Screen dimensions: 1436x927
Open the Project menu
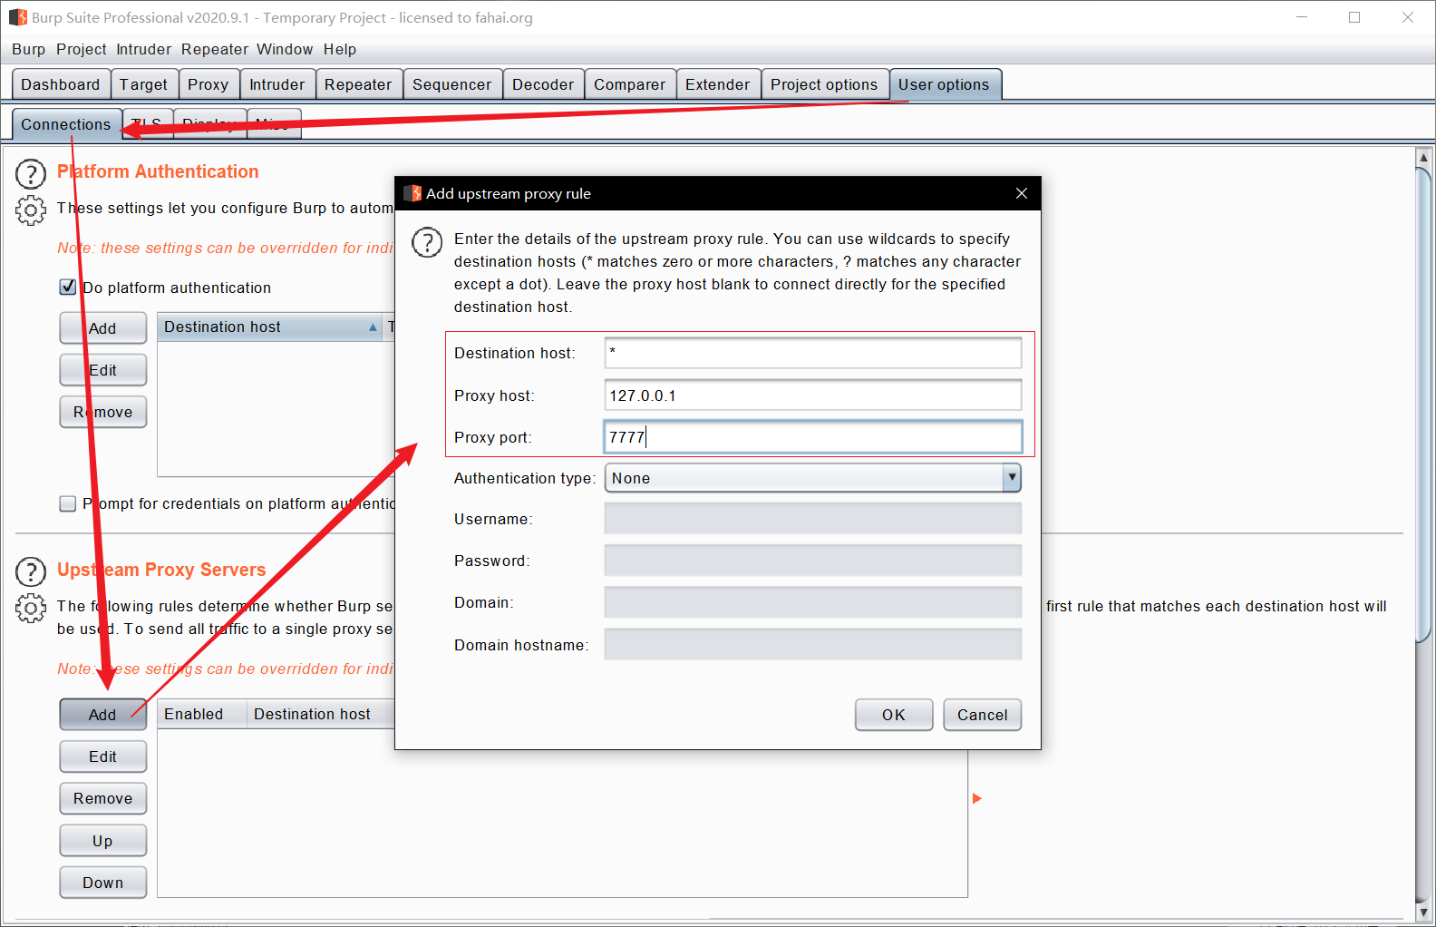[81, 49]
